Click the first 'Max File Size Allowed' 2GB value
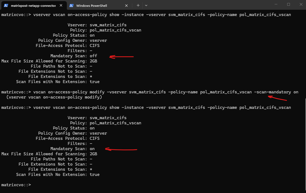The height and width of the screenshot is (193, 306). coord(93,61)
